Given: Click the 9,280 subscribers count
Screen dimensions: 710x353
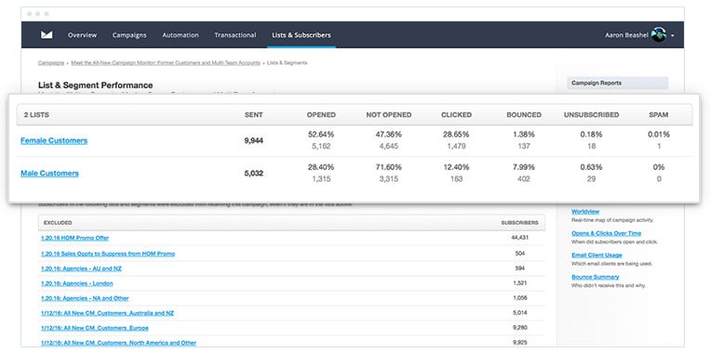Looking at the screenshot, I should (520, 327).
